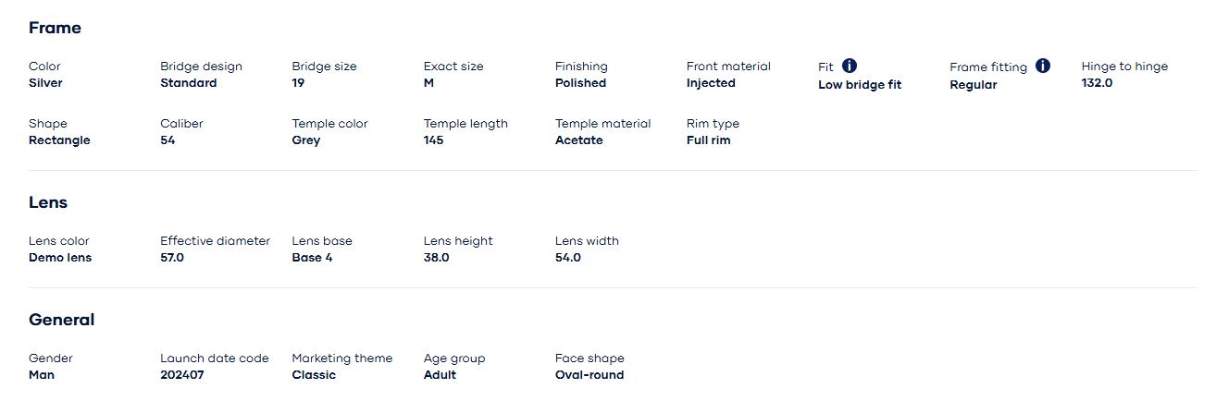Click the Regular frame fitting value

pyautogui.click(x=974, y=85)
